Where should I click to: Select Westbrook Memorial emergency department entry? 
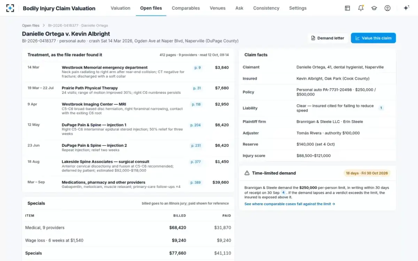128,72
